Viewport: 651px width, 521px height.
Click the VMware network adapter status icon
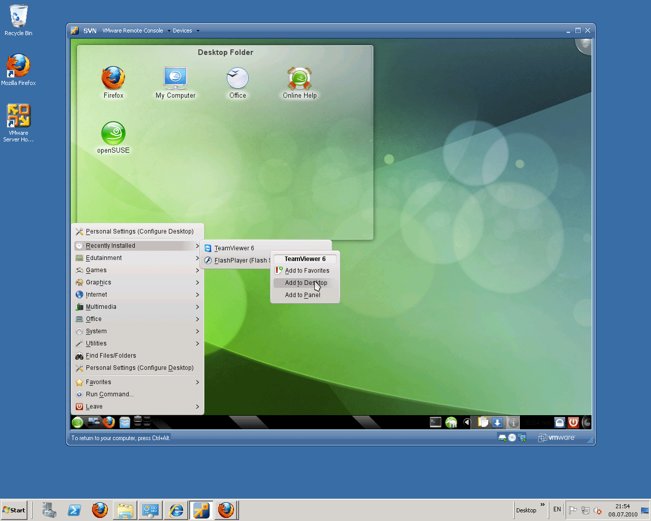click(522, 438)
